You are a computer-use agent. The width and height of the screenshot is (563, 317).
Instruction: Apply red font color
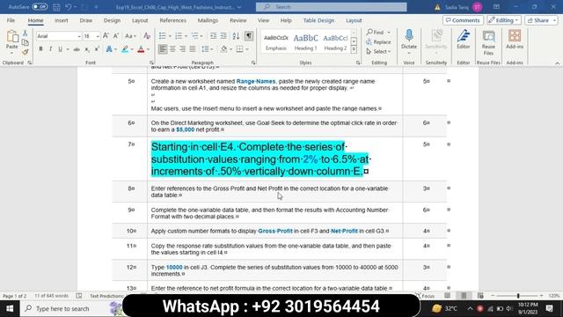pos(141,49)
